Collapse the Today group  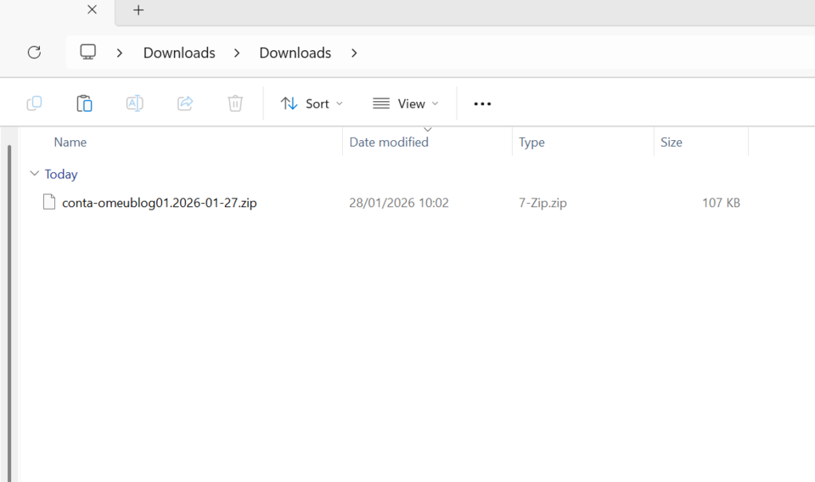[x=35, y=174]
